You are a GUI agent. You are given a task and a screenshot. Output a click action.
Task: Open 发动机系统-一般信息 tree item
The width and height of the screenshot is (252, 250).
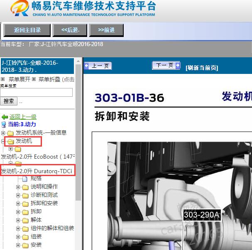click(41, 132)
